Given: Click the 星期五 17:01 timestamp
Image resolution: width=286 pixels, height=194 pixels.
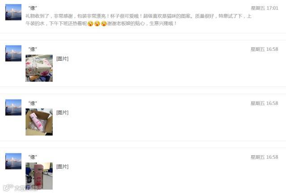Looking at the screenshot, I should coord(265,8).
